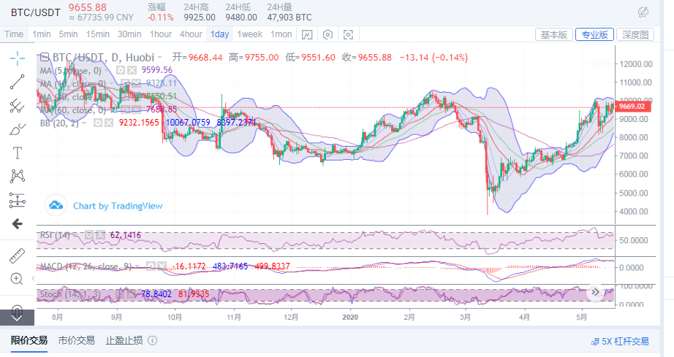Open chart settings hexagon icon

tap(327, 34)
